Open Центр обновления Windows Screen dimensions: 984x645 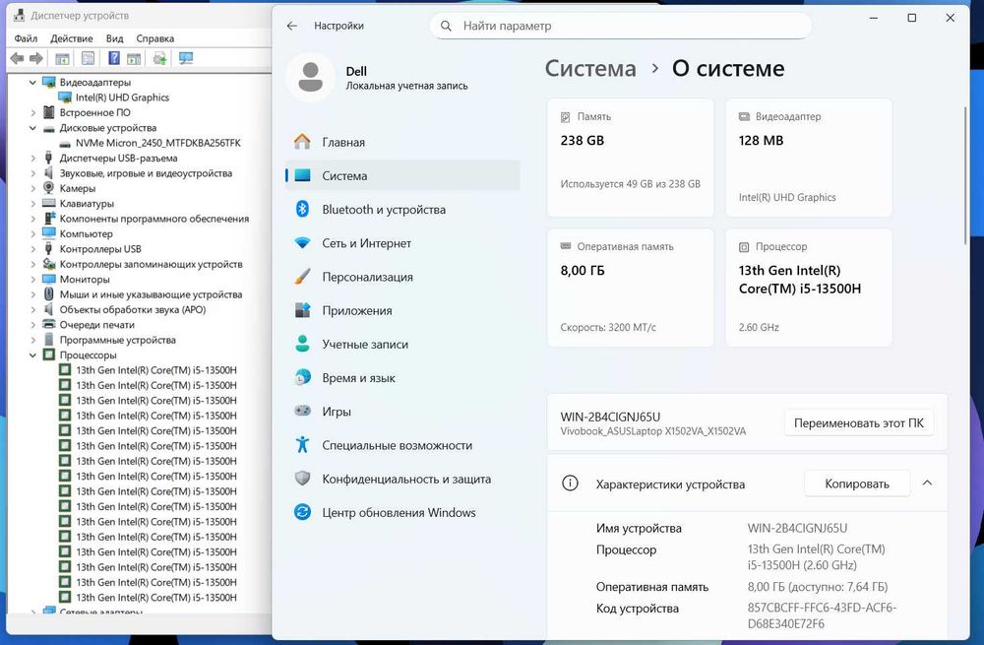tap(402, 512)
